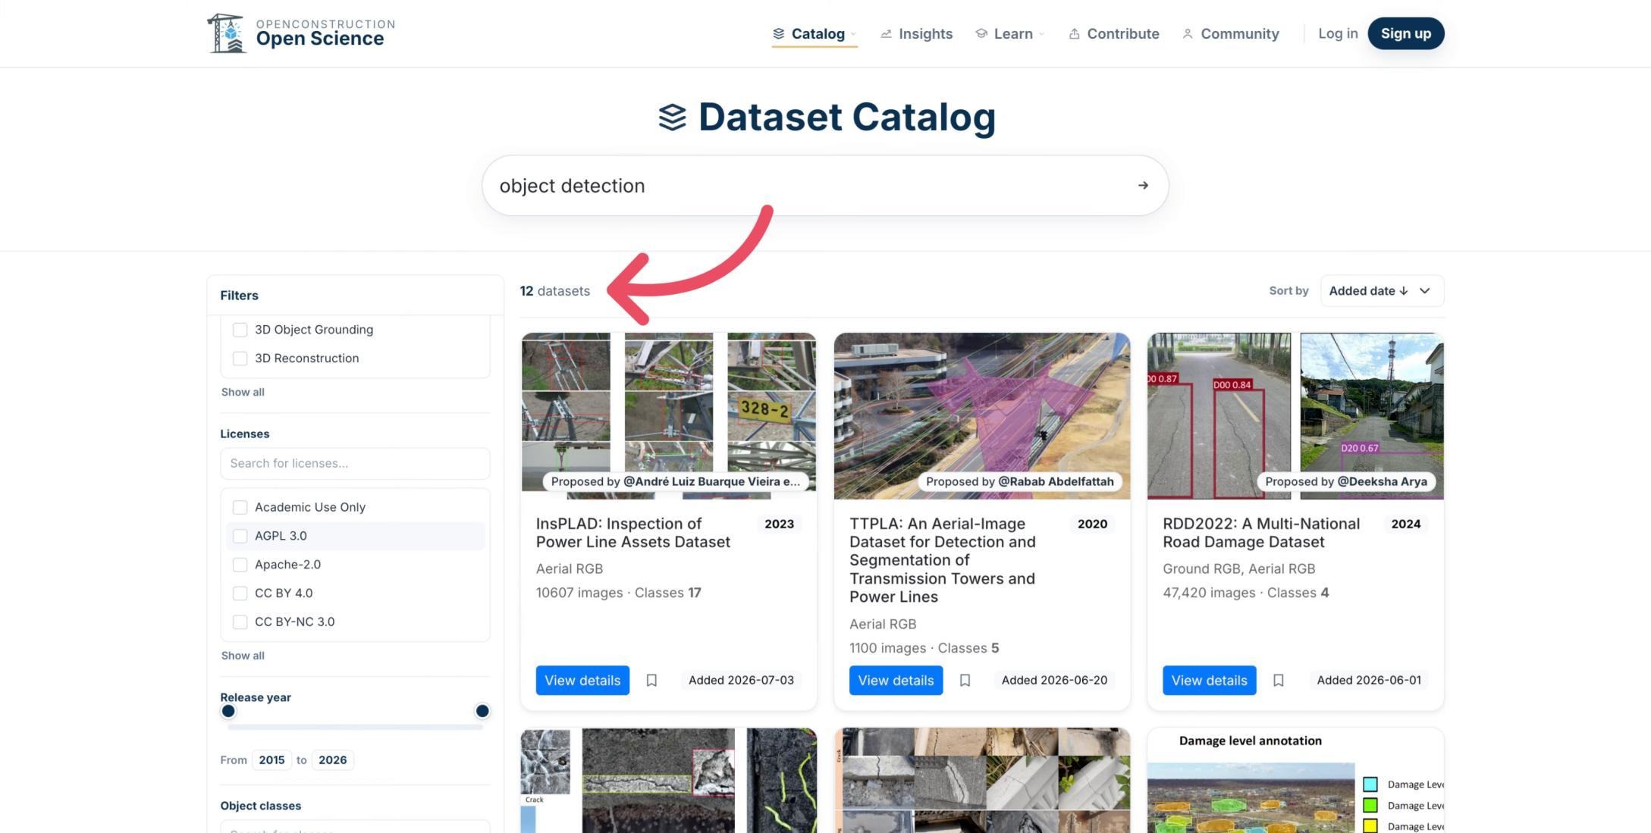The width and height of the screenshot is (1651, 833).
Task: Click the 2024 year badge on RDD2022
Action: (x=1406, y=524)
